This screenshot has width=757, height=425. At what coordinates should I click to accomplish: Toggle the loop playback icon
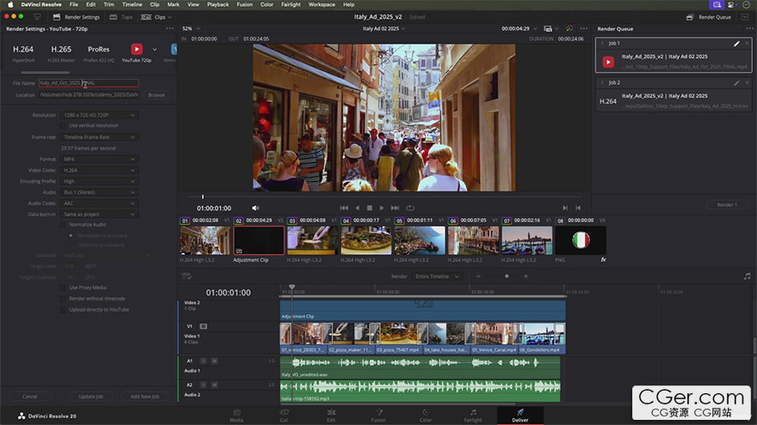tap(410, 208)
